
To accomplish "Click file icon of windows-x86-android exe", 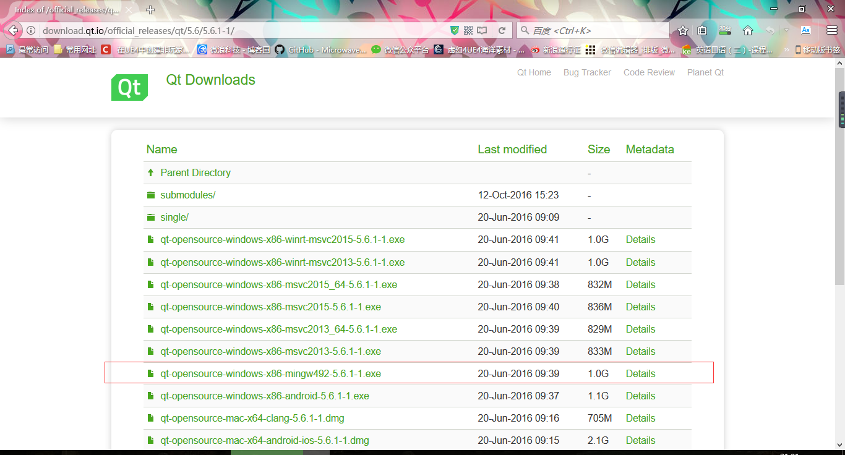I will (150, 396).
